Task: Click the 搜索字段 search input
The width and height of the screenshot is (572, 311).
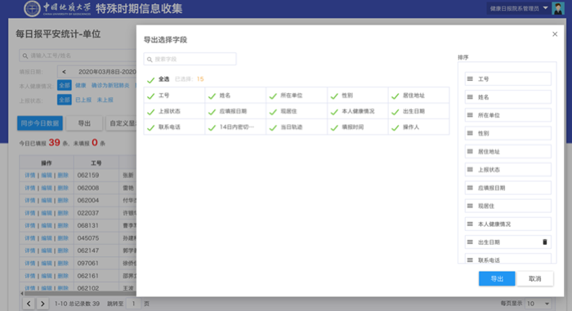Action: pyautogui.click(x=190, y=59)
